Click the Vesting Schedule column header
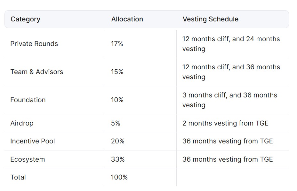The width and height of the screenshot is (297, 191). click(x=210, y=19)
